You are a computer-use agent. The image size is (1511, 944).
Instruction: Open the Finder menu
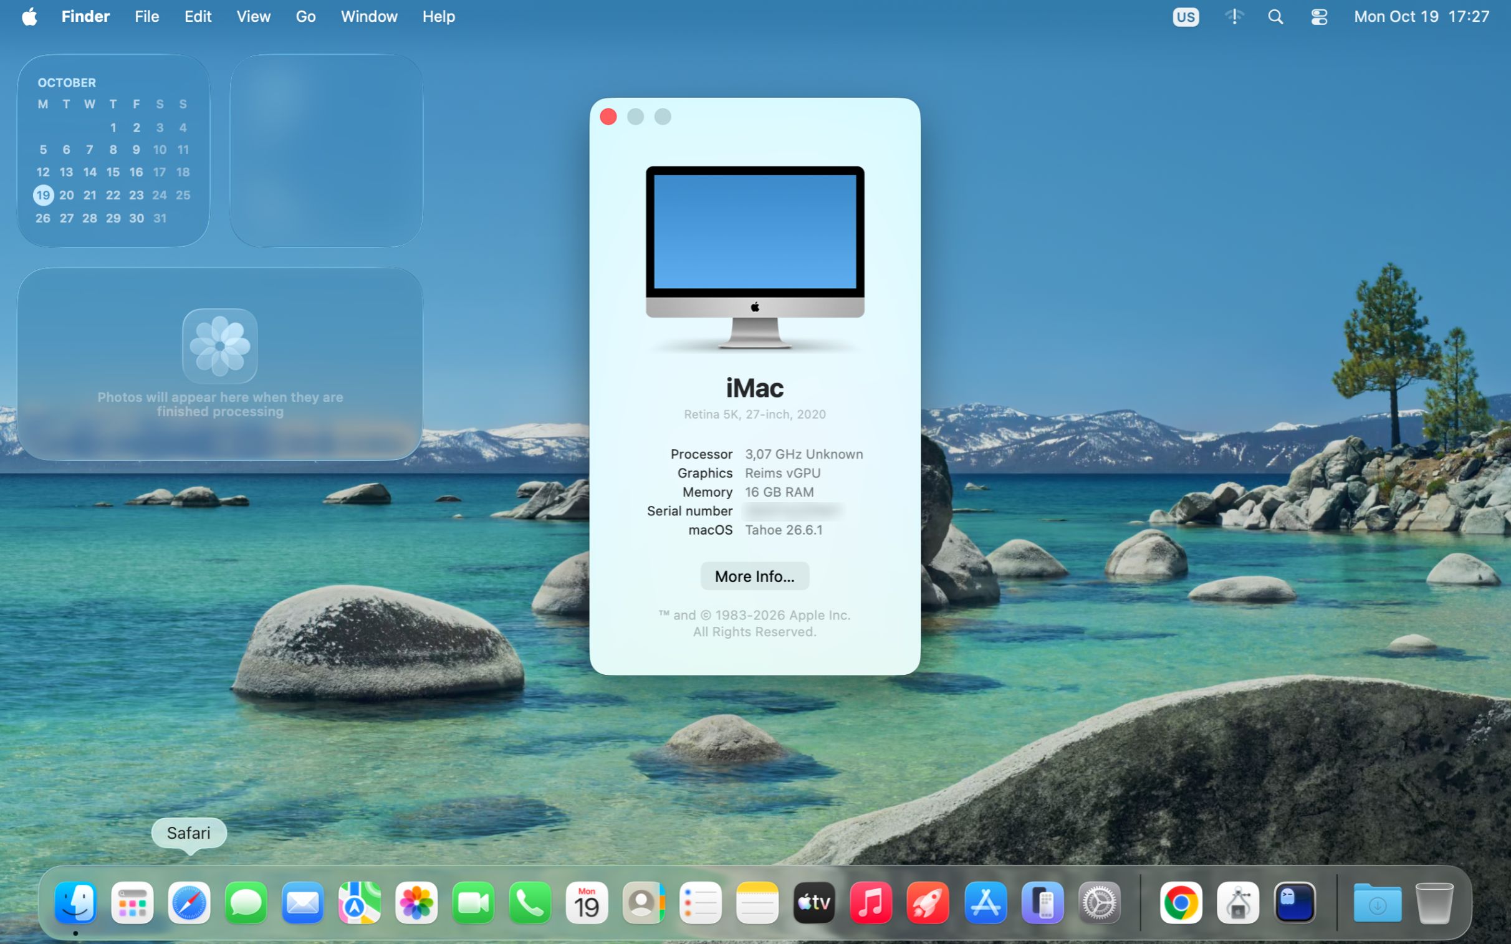[x=85, y=17]
